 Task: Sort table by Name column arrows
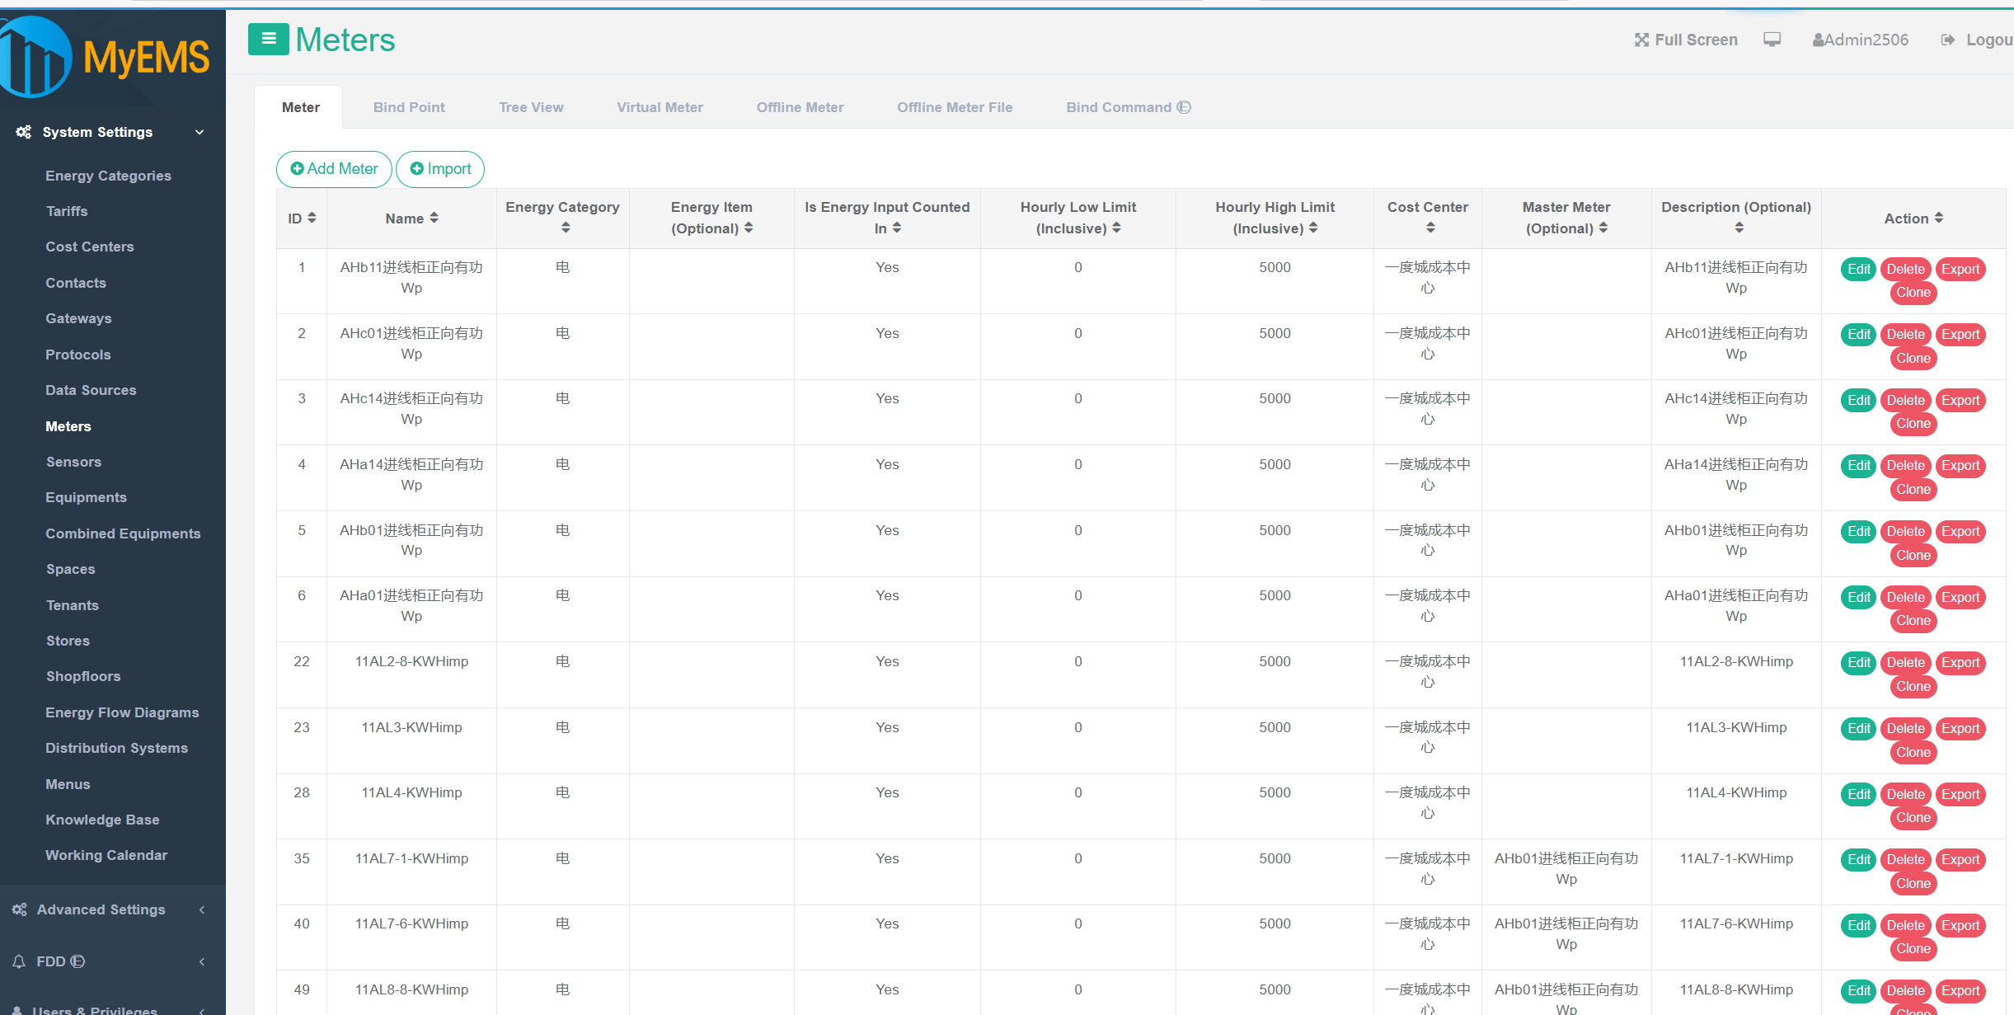point(434,218)
